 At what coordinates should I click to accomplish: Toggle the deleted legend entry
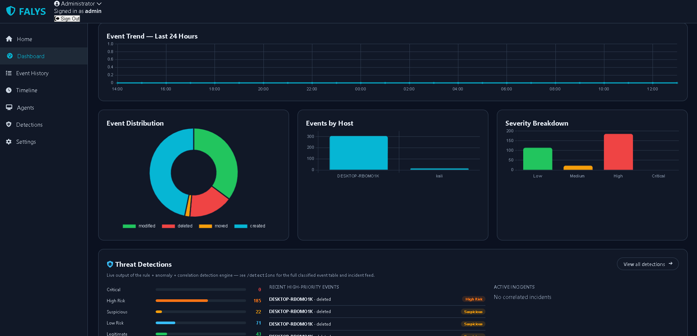pyautogui.click(x=177, y=226)
